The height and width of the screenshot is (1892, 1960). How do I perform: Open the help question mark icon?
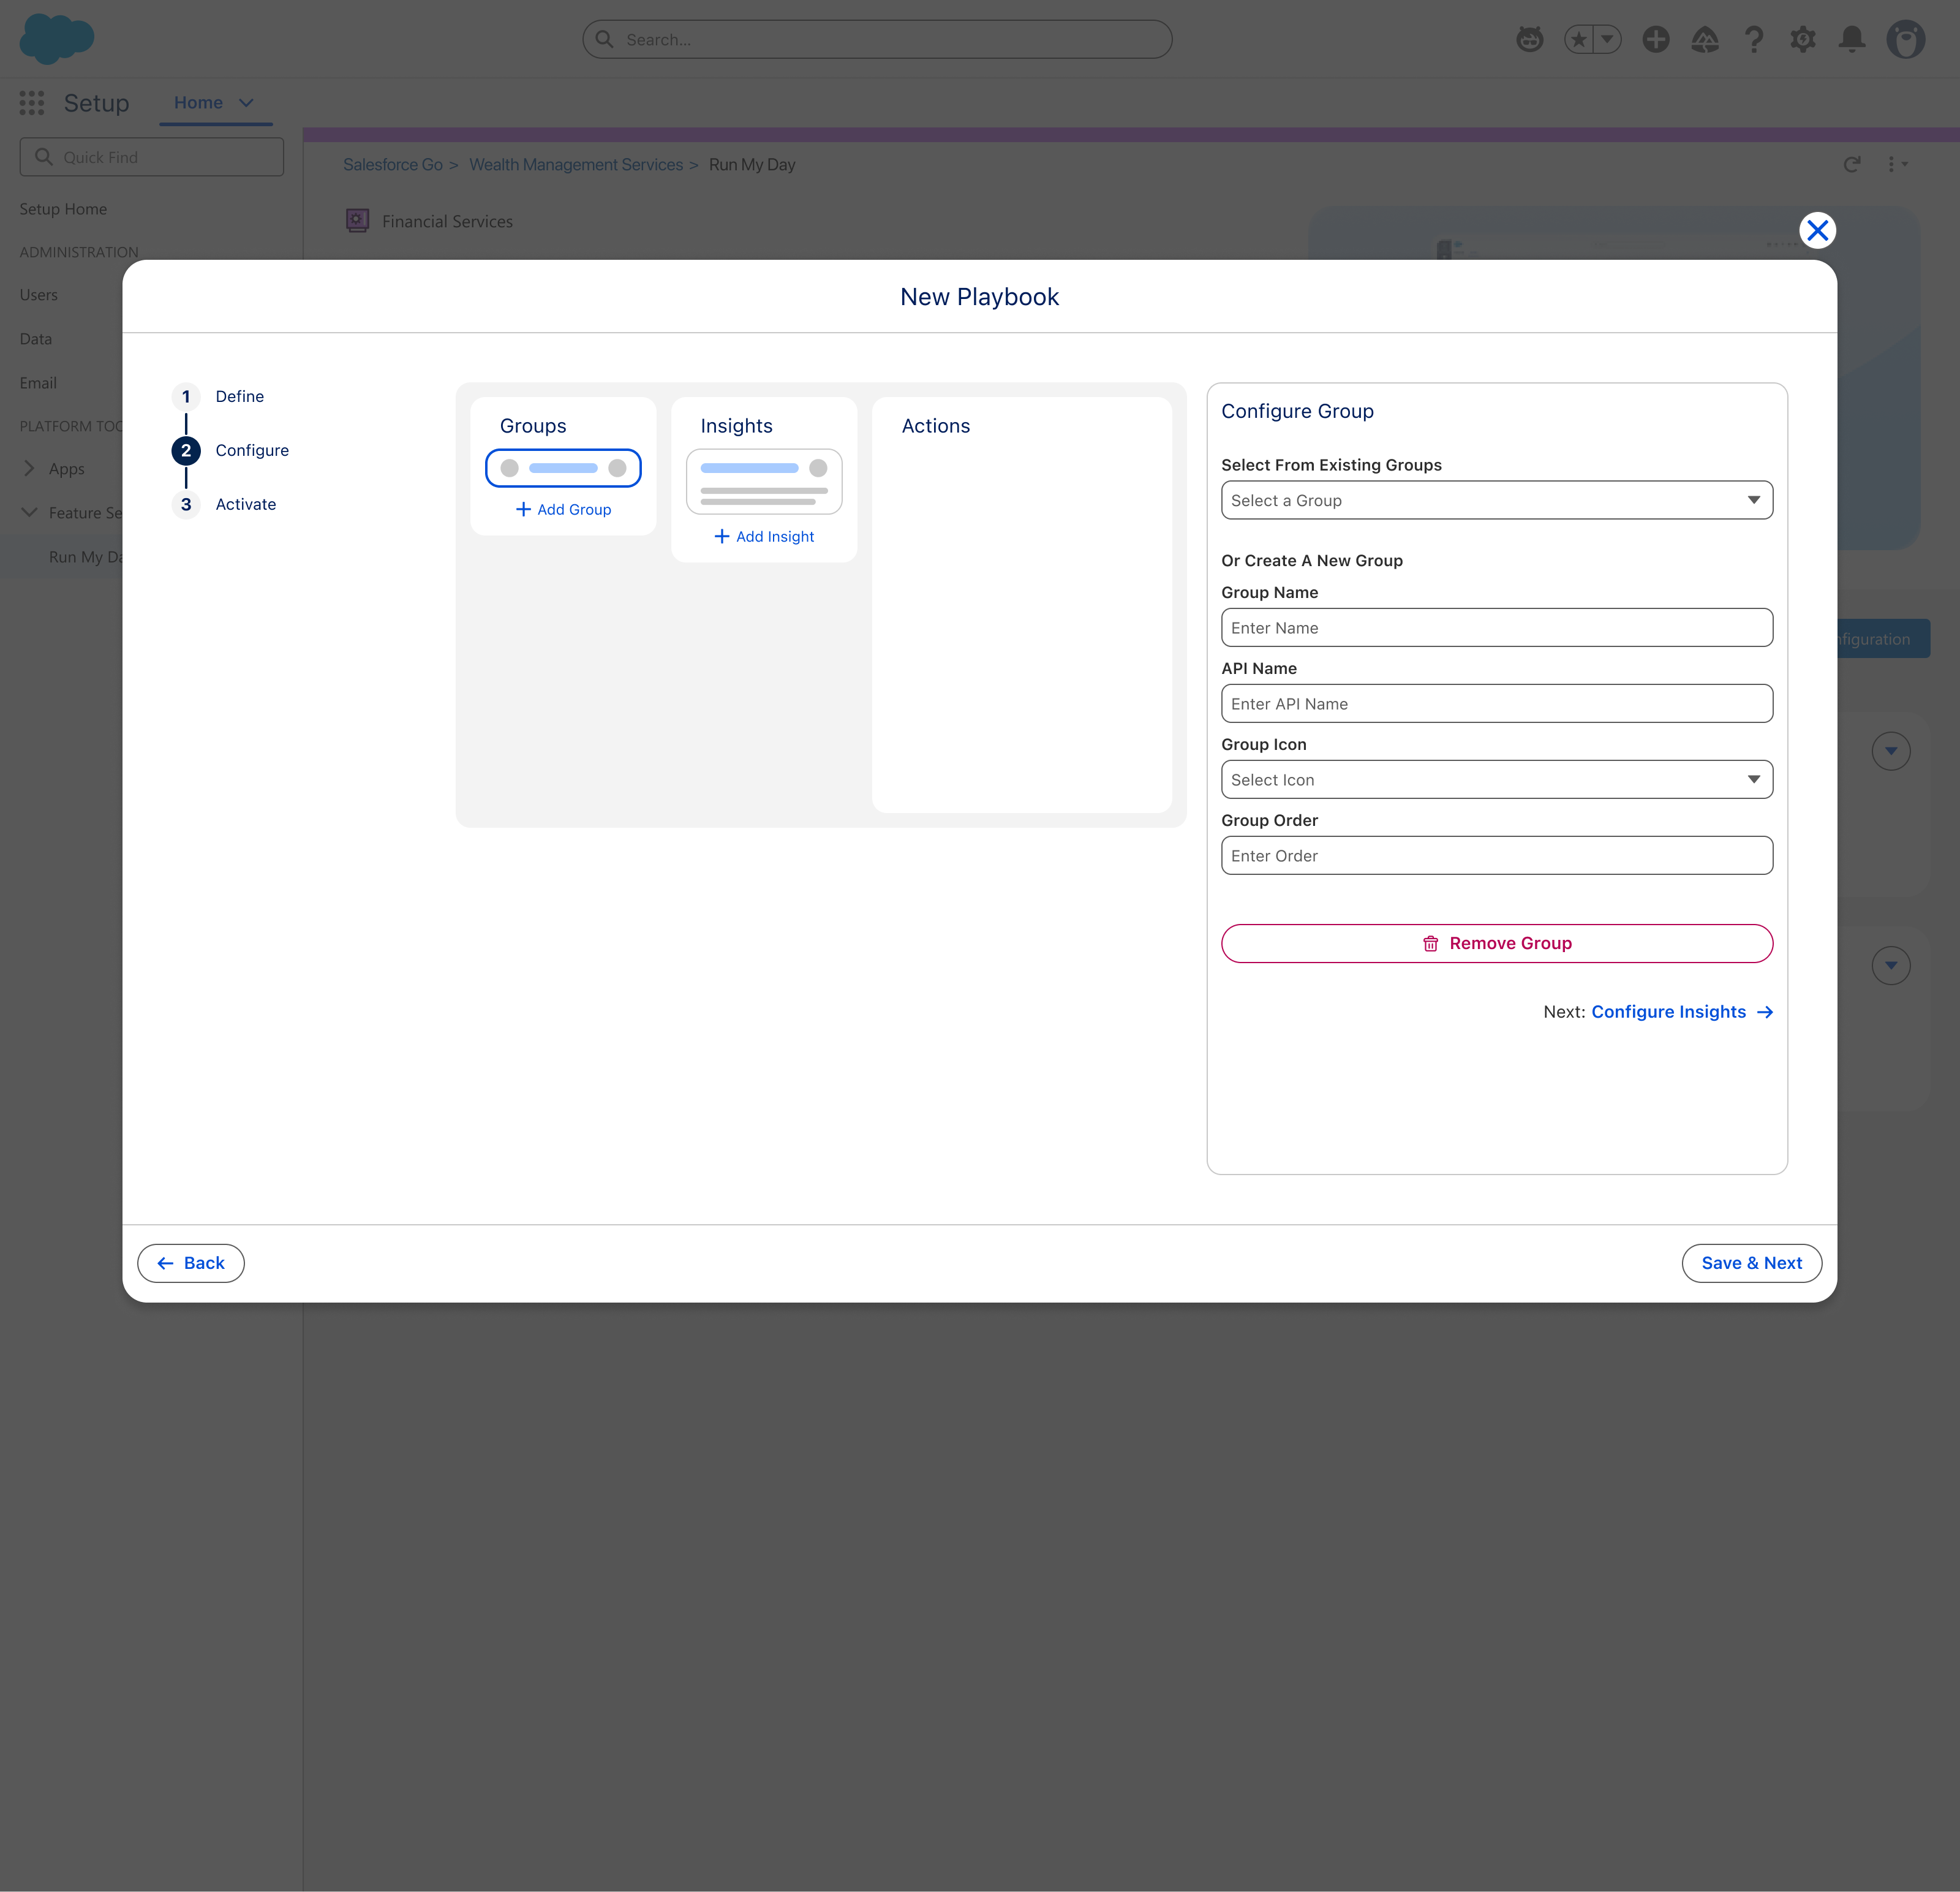click(1754, 40)
